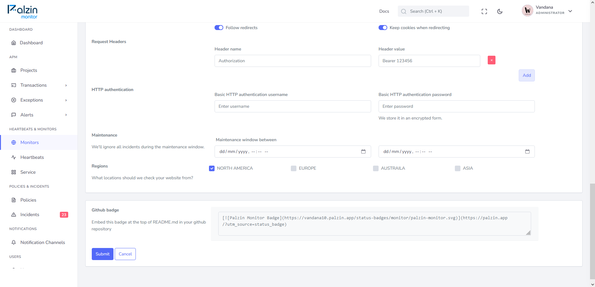Disable the Follow redirects toggle
Screen dimensions: 595x287
pyautogui.click(x=219, y=28)
